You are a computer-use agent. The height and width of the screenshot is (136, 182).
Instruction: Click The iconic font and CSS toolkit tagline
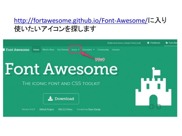tap(61, 83)
